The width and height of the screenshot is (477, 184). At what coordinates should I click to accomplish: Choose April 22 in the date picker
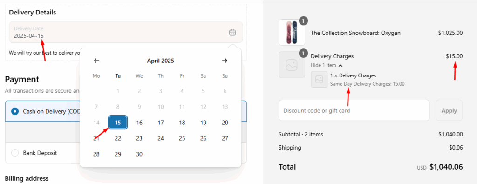click(x=118, y=138)
